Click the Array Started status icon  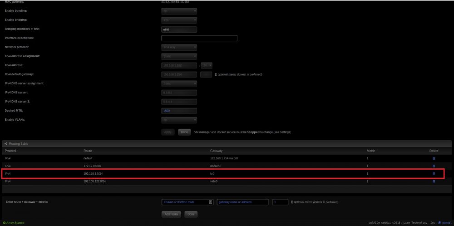tap(4, 223)
